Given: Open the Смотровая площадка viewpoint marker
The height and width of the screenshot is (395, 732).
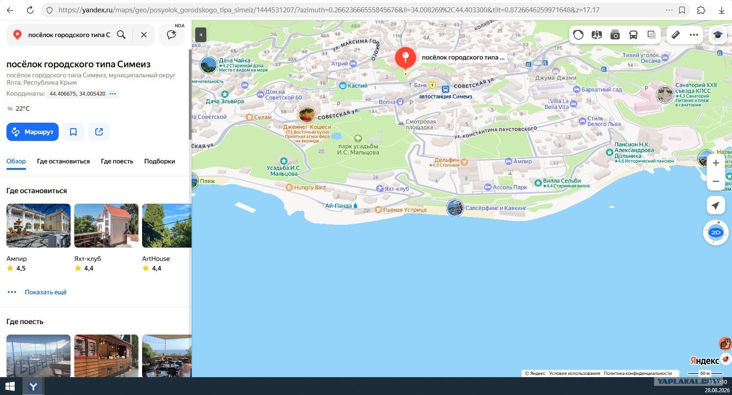Looking at the screenshot, I should coord(401,124).
